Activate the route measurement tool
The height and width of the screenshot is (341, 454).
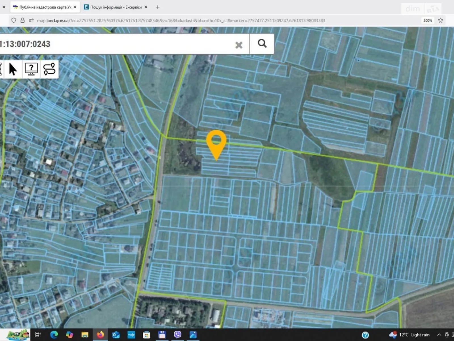click(x=49, y=69)
